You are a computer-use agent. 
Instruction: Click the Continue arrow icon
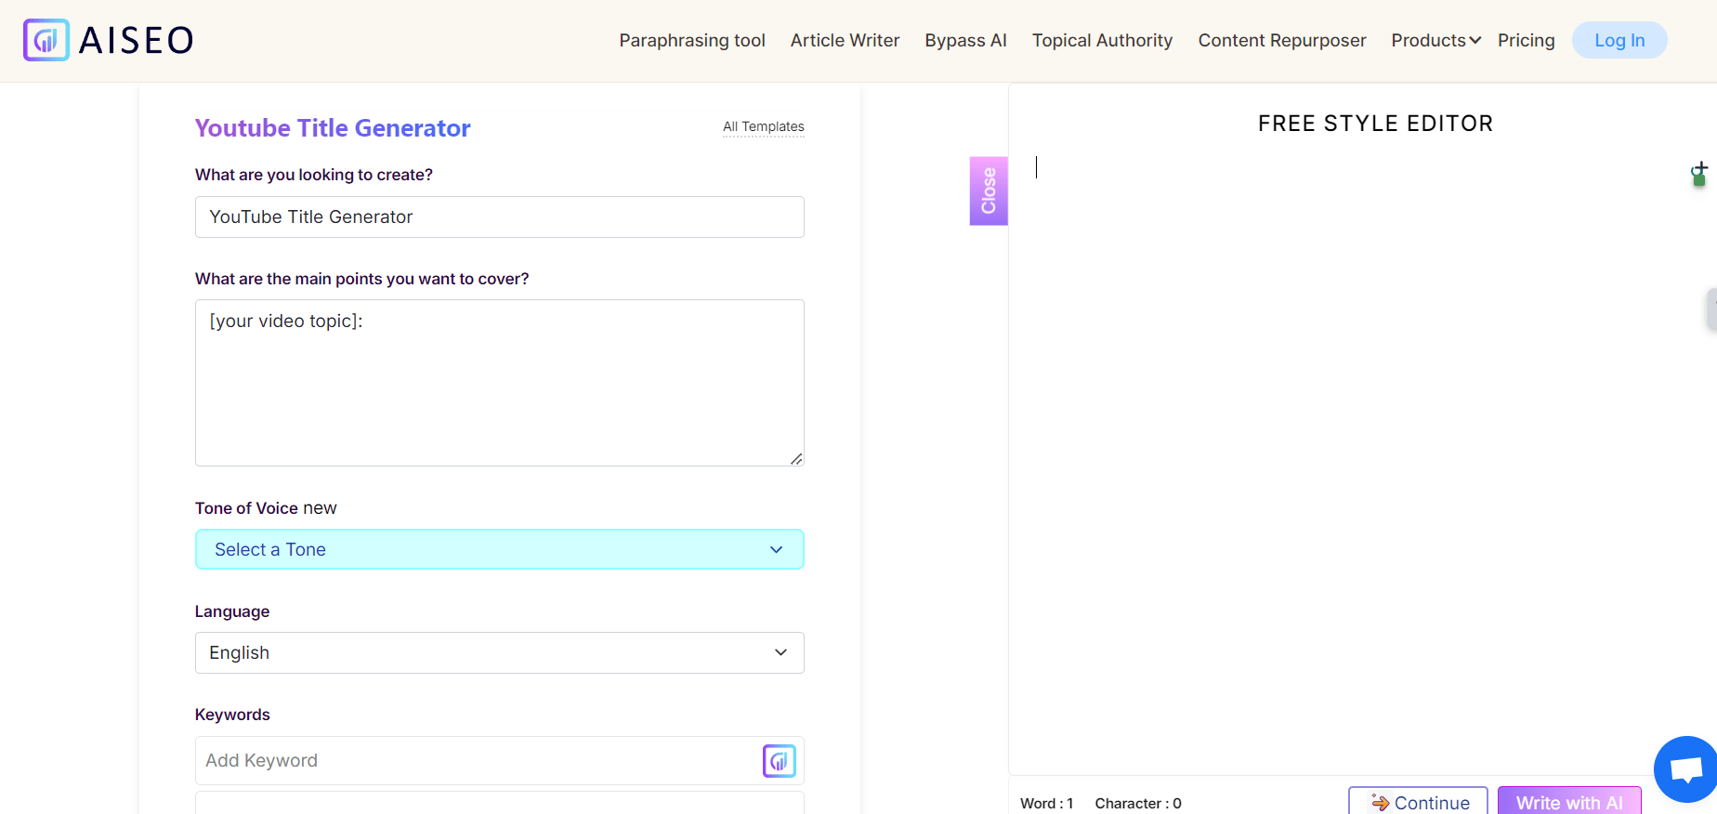coord(1380,803)
